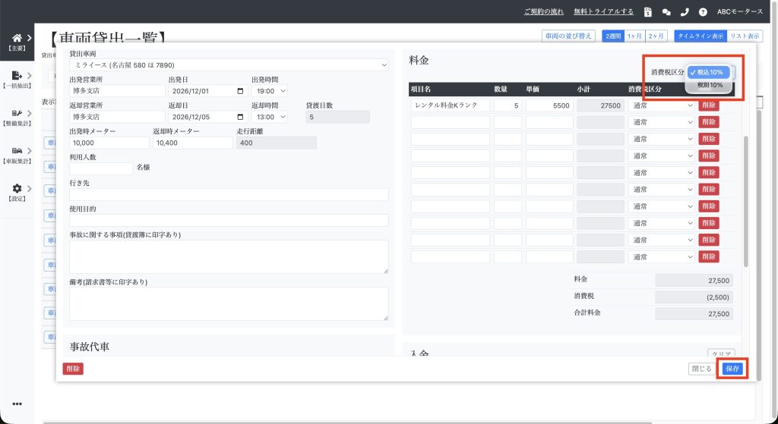Switch to the 2ヶ月 view

656,36
